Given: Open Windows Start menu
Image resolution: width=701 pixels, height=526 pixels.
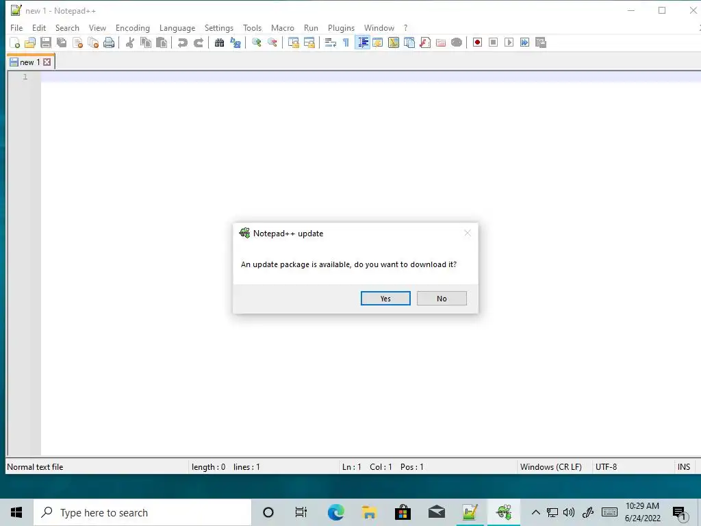Looking at the screenshot, I should tap(16, 512).
